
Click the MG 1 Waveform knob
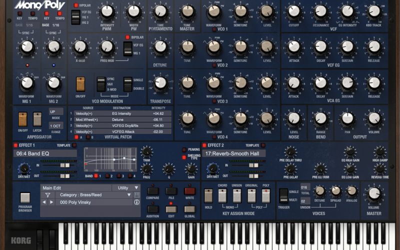point(27,83)
